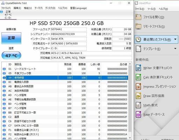The image size is (179, 140).
Task: Click the 総読込量 26 GB field
Action: coord(122,30)
